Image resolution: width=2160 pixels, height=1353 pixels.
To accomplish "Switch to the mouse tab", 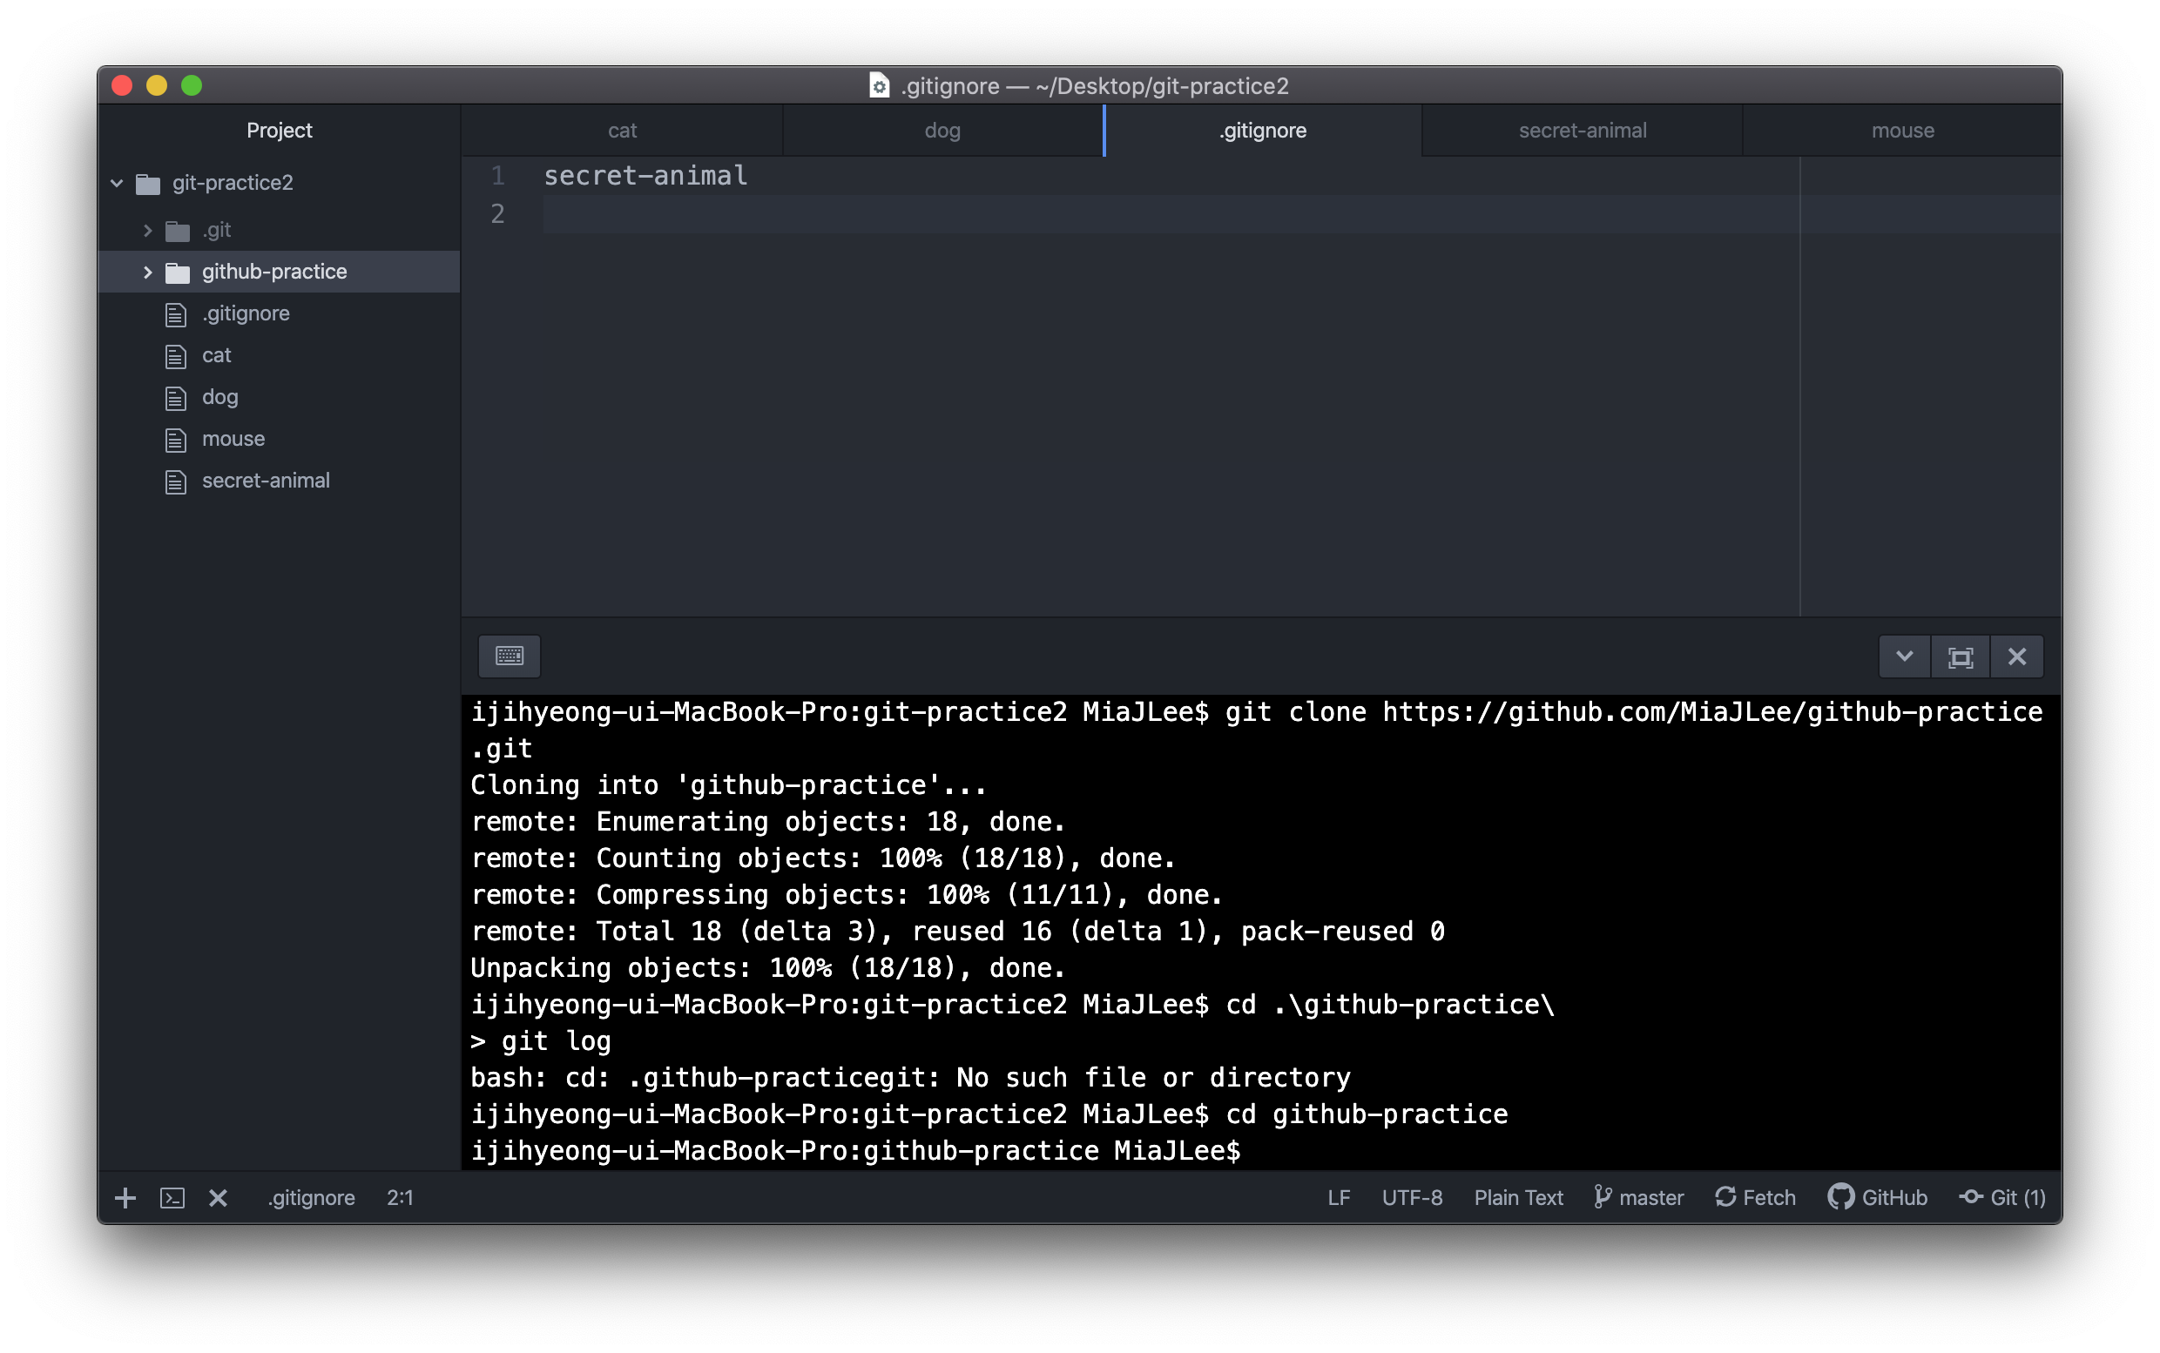I will point(1902,131).
